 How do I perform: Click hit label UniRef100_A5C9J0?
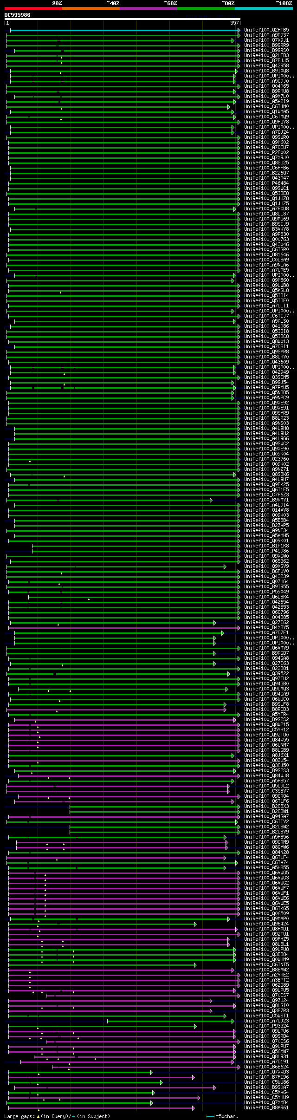266,81
